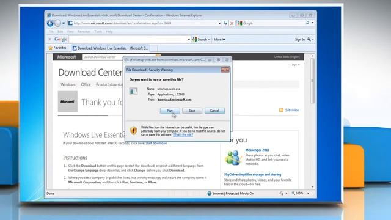
Task: Open SkyDrive simplifies storage and sharing link
Action: tap(252, 174)
